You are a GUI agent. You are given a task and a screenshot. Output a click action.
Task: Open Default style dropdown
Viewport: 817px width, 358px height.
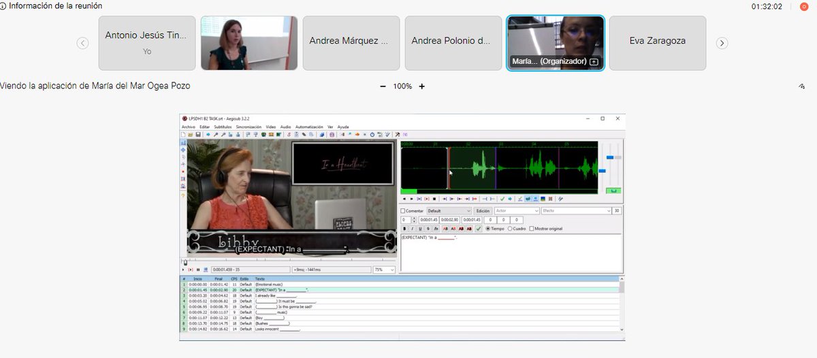[449, 211]
